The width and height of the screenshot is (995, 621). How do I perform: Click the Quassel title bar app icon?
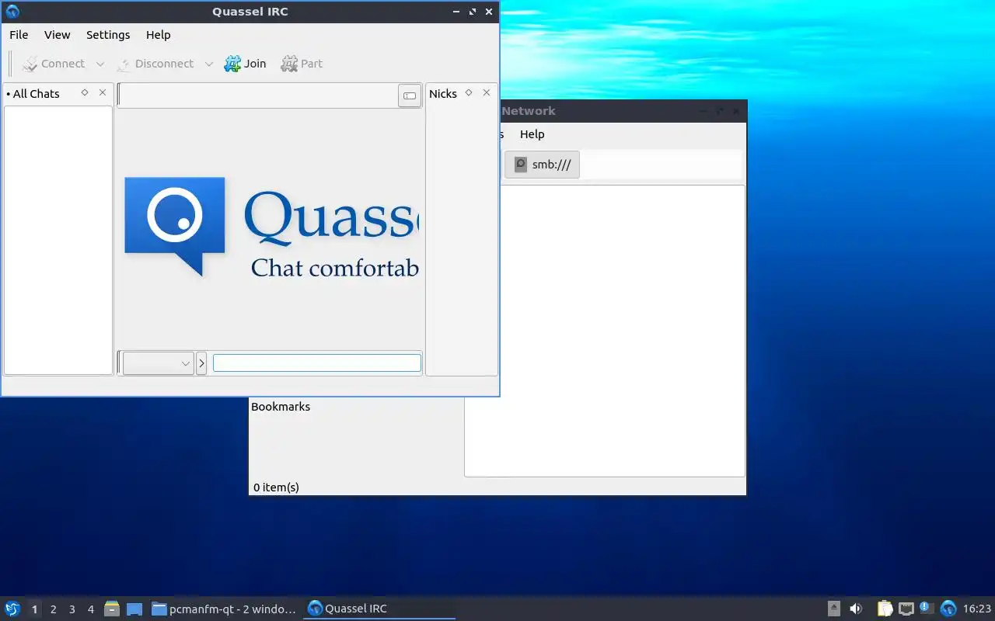(x=12, y=12)
